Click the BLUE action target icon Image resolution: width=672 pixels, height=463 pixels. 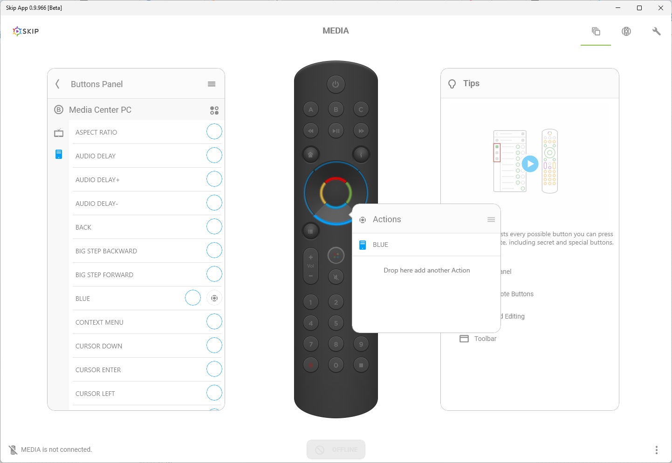(214, 298)
